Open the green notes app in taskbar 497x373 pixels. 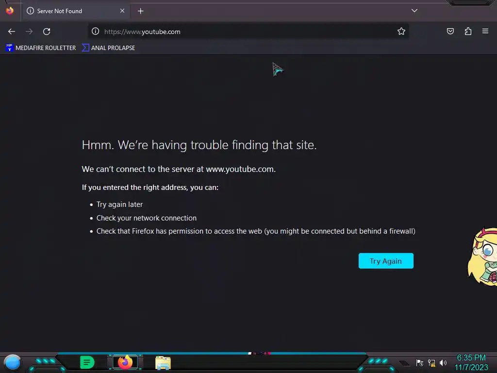87,362
